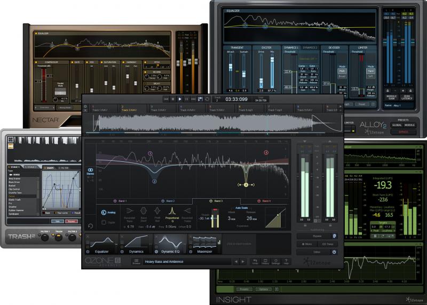
Task: Open the Maximizer module
Action: [x=204, y=244]
